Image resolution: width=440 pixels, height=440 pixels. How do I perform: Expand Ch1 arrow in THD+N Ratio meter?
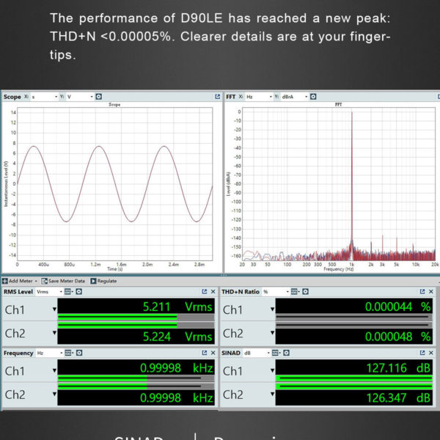tap(272, 309)
